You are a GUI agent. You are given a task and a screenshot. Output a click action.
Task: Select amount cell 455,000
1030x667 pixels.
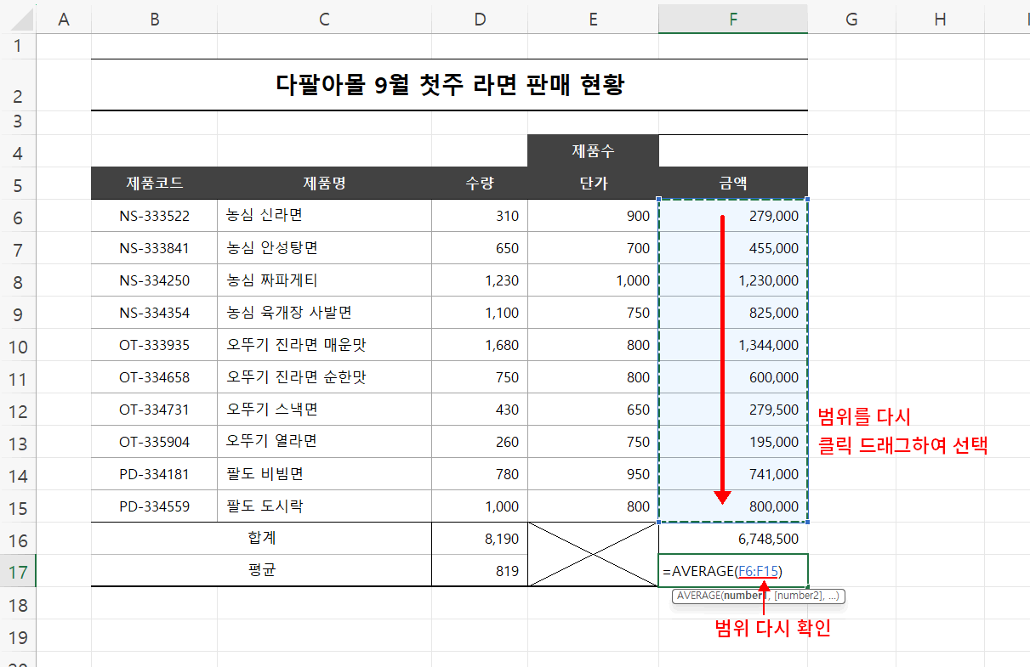click(x=733, y=248)
